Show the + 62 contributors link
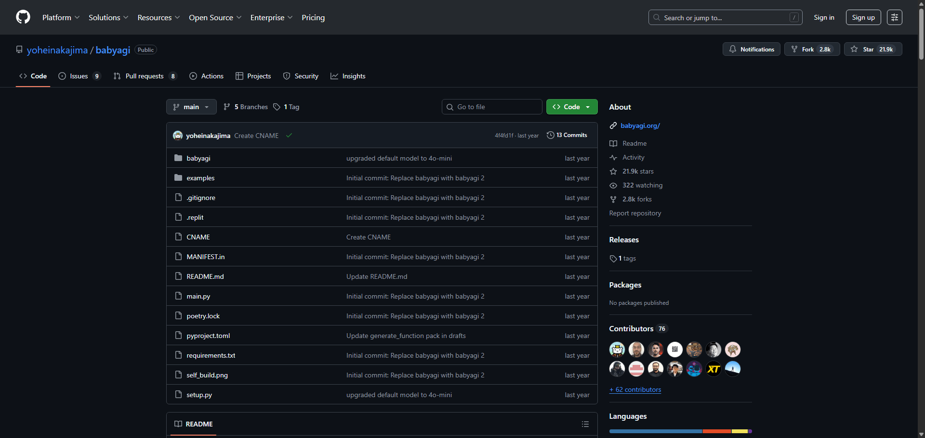The width and height of the screenshot is (925, 438). click(x=635, y=389)
